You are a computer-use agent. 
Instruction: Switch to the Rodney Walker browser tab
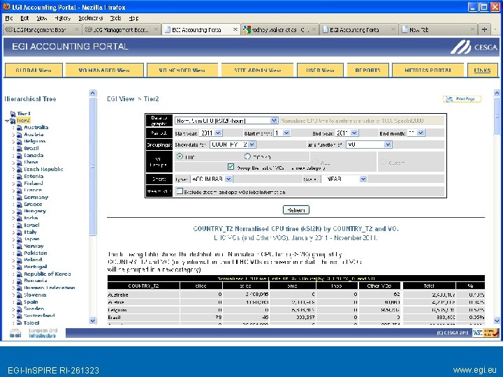[279, 29]
